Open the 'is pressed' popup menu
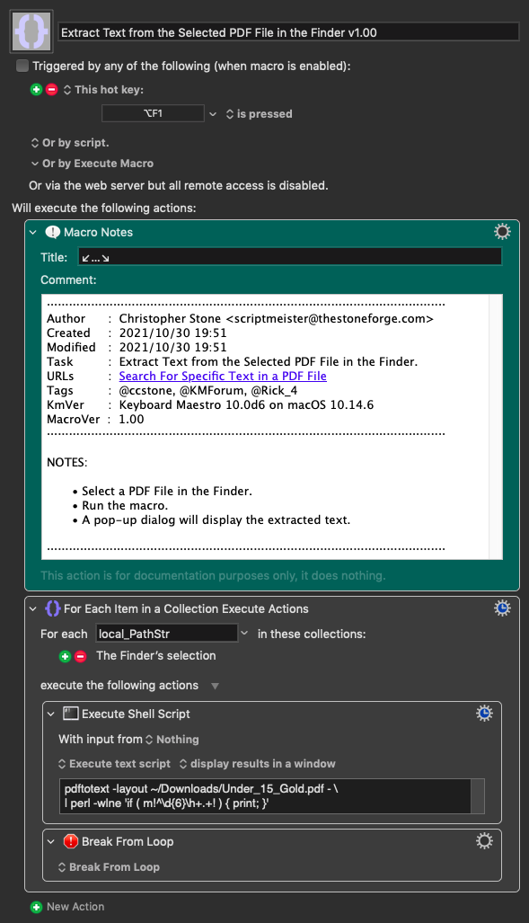 (x=259, y=113)
